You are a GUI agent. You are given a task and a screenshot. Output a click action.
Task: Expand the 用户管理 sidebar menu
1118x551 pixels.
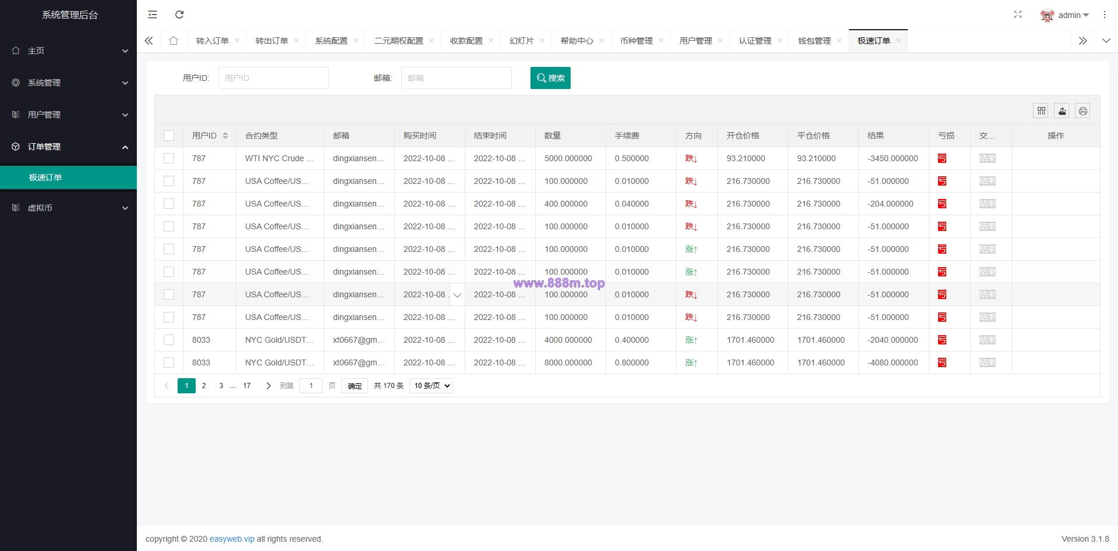[68, 115]
